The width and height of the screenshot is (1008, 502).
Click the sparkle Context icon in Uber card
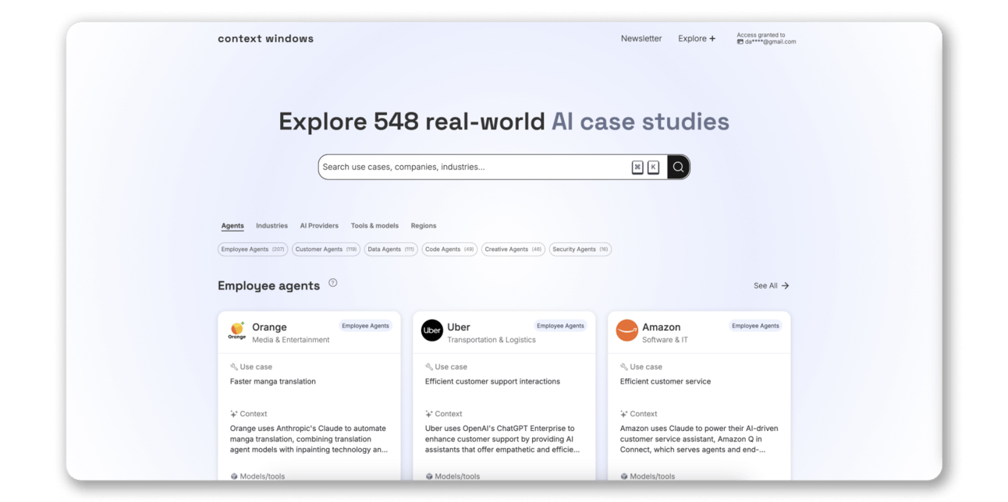[x=429, y=414]
